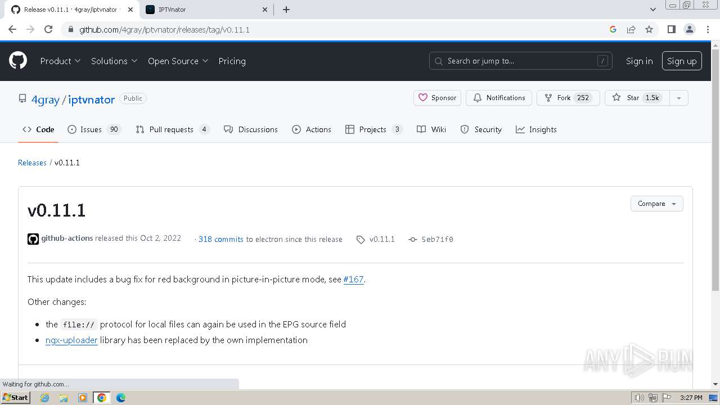Expand the Product menu

[x=60, y=61]
